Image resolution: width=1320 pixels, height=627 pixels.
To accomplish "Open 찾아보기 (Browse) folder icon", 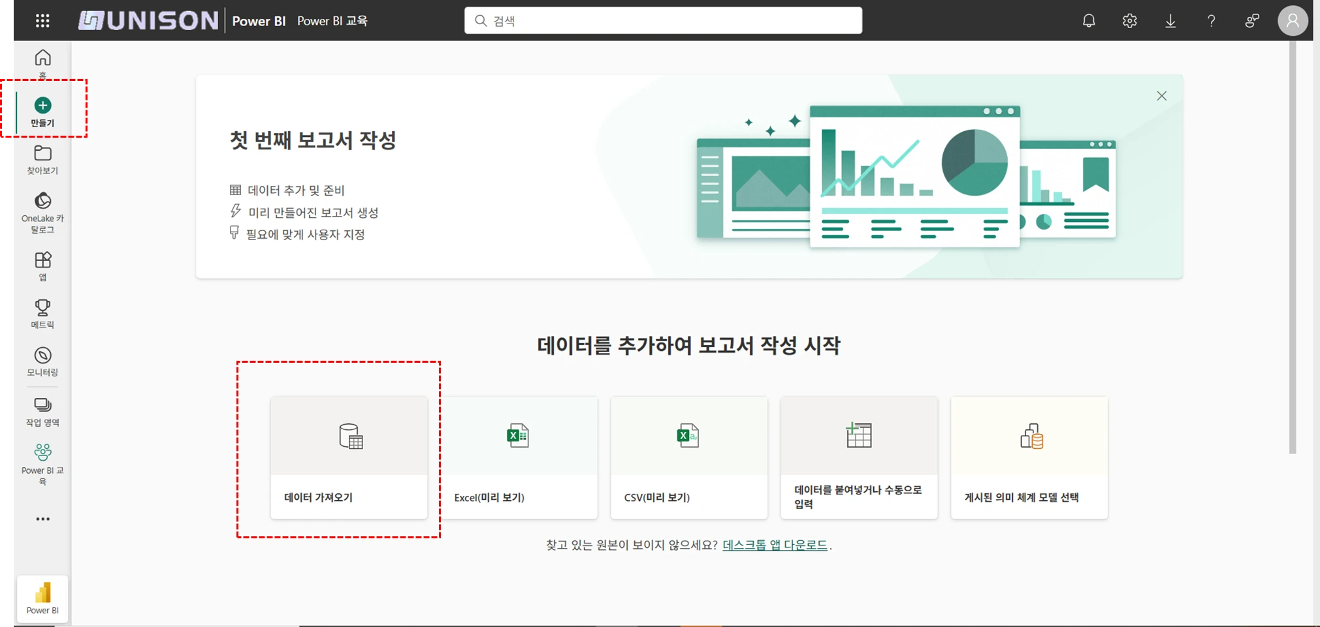I will point(42,159).
